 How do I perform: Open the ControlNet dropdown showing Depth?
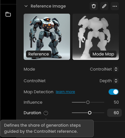click(109, 81)
